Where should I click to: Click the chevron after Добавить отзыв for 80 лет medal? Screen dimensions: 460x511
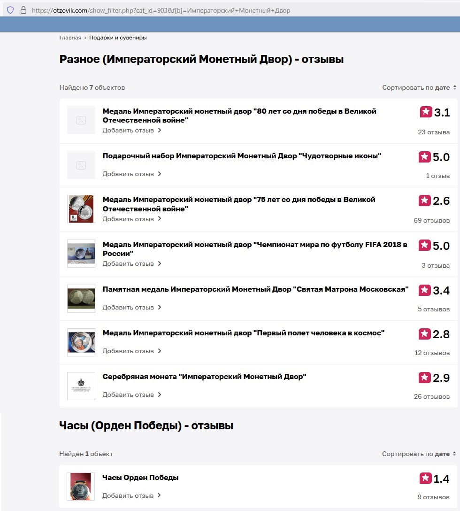[160, 130]
